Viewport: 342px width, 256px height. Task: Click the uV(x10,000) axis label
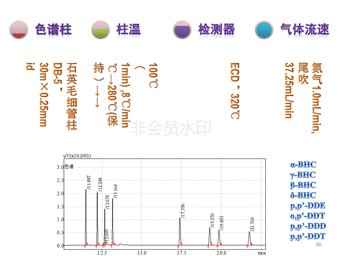(77, 156)
